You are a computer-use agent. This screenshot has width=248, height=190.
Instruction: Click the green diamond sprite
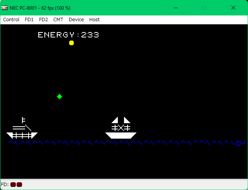pyautogui.click(x=59, y=97)
